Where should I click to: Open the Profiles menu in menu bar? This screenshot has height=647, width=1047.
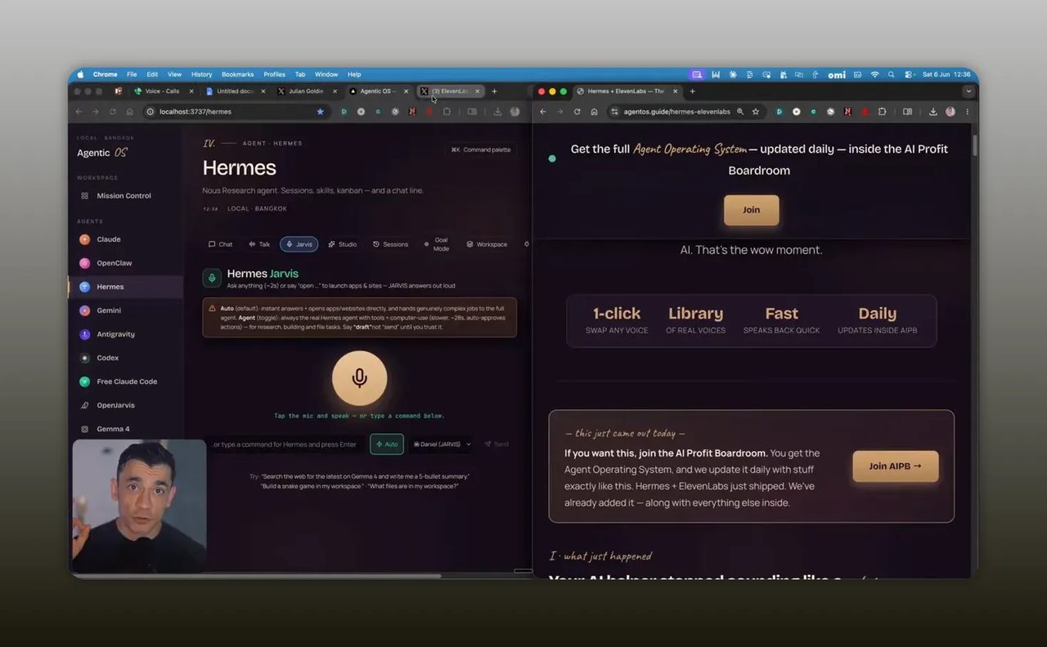(274, 74)
